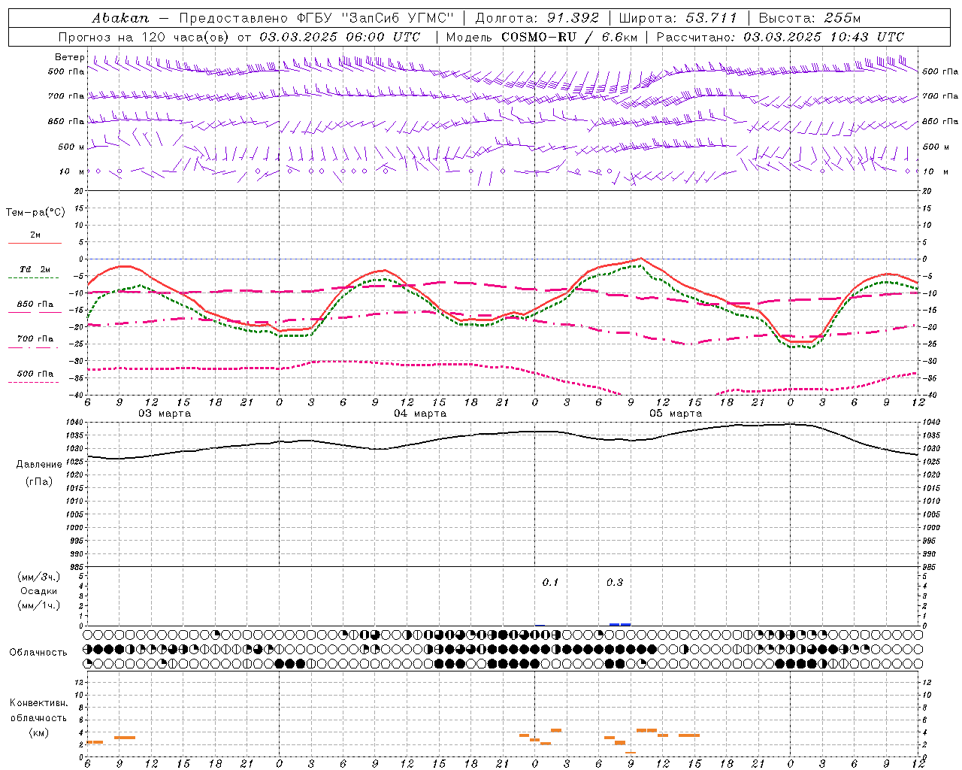Click the Широта: 53.711 value
Screen dimensions: 962x770
pyautogui.click(x=679, y=17)
